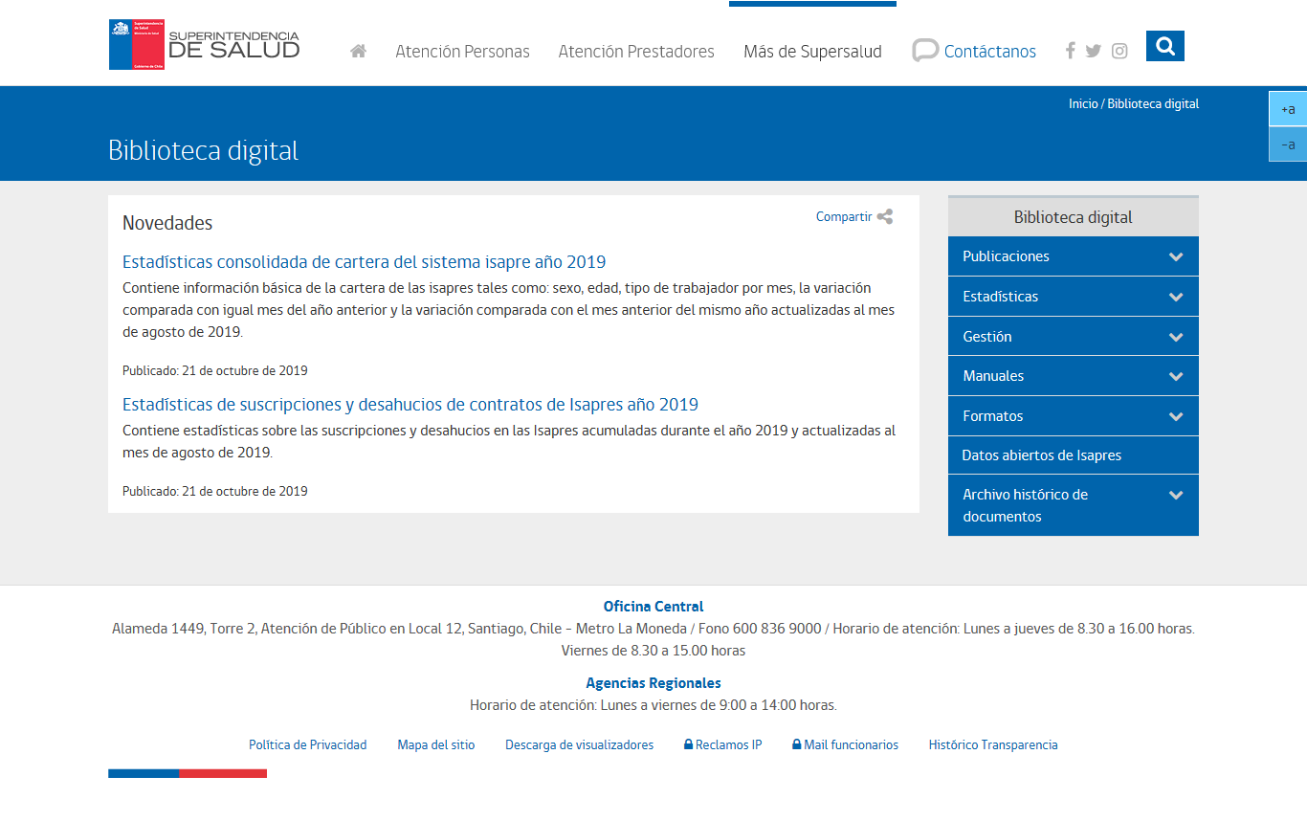1307x821 pixels.
Task: Click Agencias Regionales heading link
Action: click(x=653, y=683)
